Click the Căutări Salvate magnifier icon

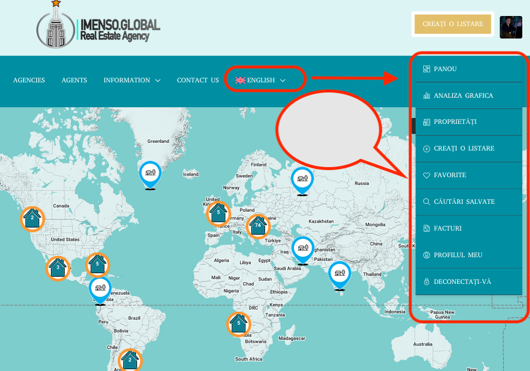[x=427, y=202]
